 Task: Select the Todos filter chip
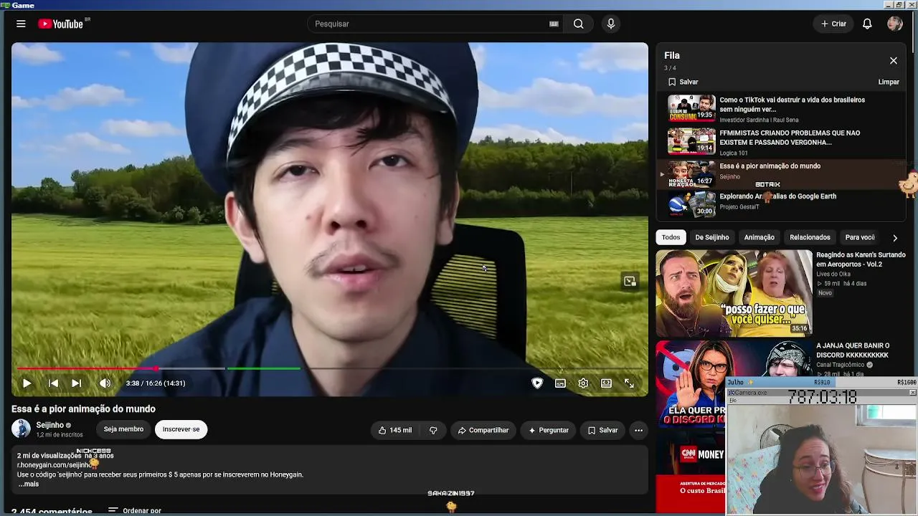point(671,237)
